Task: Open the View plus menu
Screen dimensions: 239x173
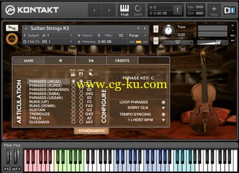Action: pyautogui.click(x=214, y=10)
